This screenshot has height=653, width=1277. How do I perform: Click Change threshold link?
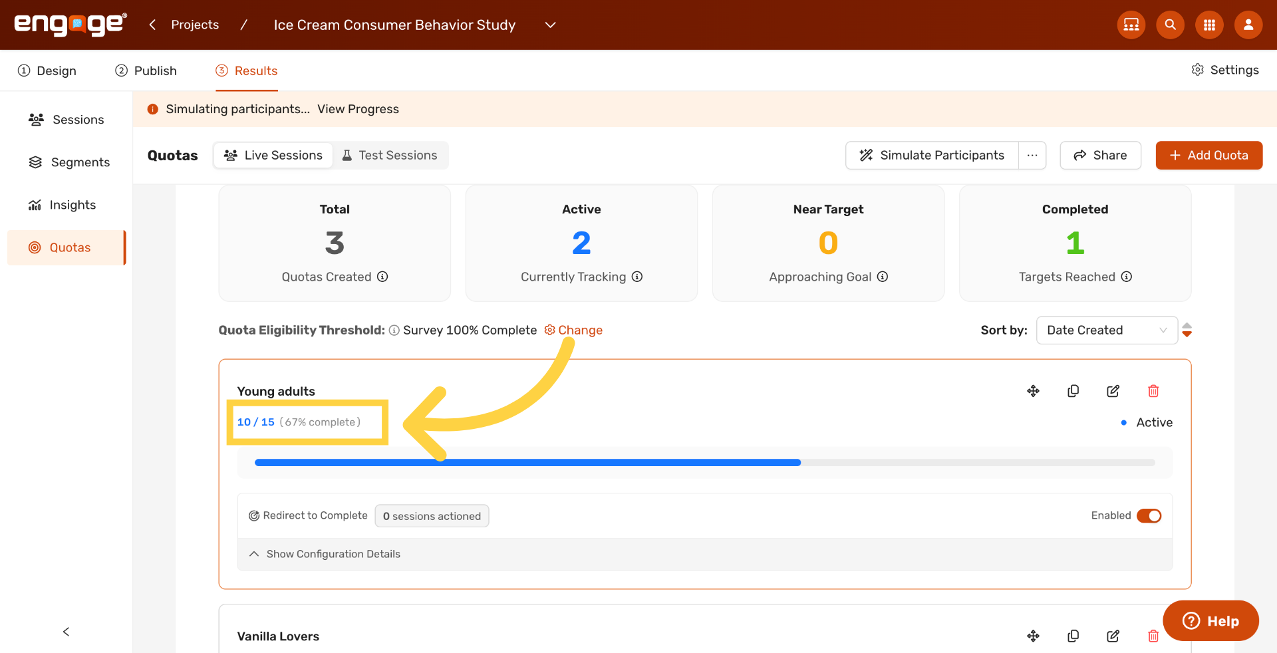pos(573,330)
